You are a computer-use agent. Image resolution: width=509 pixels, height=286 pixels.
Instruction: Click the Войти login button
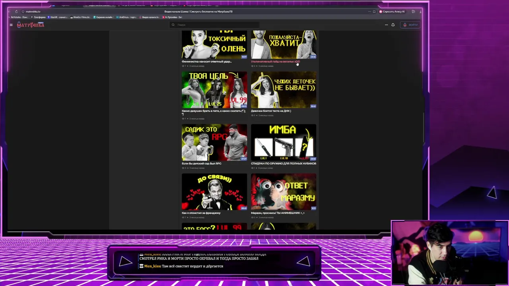point(410,25)
